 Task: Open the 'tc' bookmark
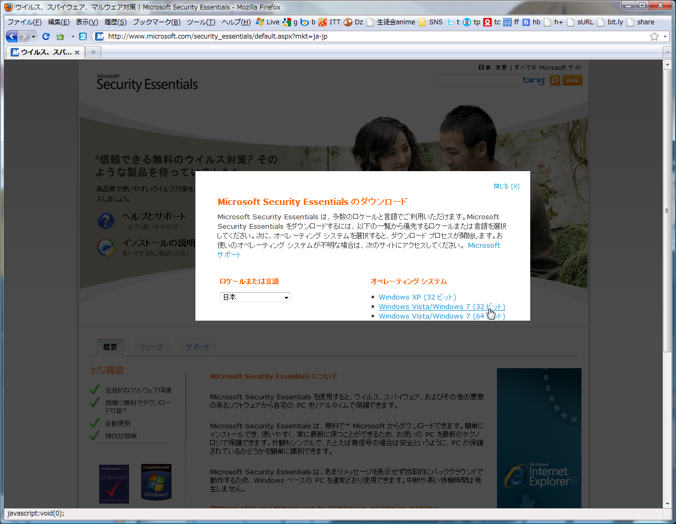492,22
